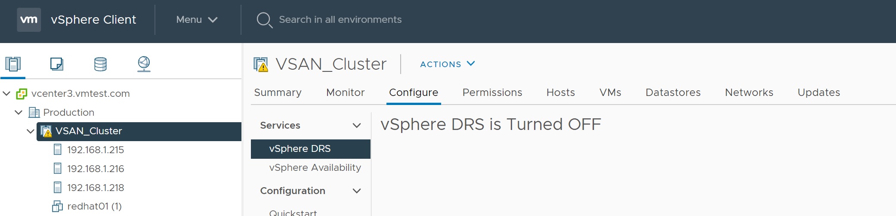
Task: Collapse the vcenter3.vmtest.com tree node
Action: click(7, 93)
